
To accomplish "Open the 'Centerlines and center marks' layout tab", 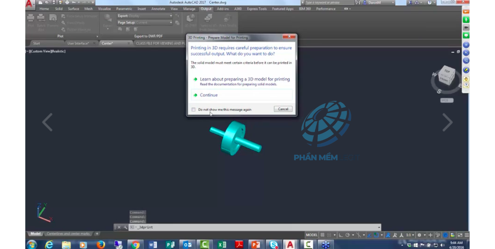I will tap(68, 234).
